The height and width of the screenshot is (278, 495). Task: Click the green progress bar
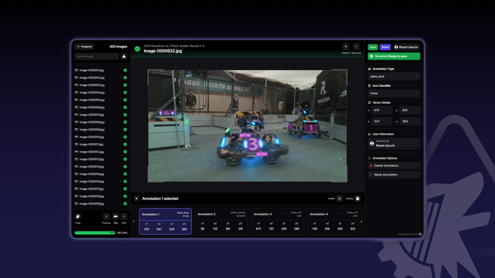94,233
